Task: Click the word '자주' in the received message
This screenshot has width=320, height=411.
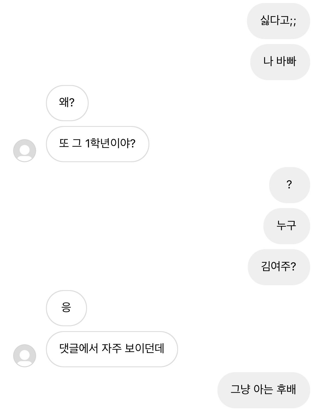Action: click(111, 349)
